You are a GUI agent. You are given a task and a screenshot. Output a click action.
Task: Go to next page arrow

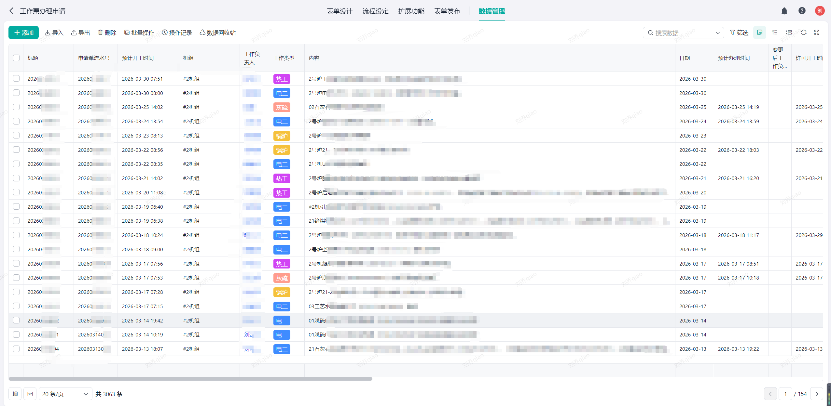click(x=816, y=394)
